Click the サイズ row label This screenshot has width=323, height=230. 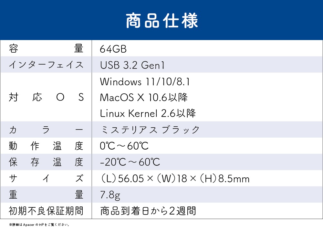(x=46, y=179)
